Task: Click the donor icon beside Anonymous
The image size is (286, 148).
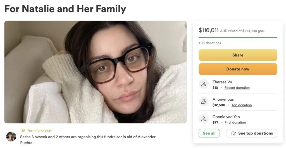Action: (x=204, y=102)
